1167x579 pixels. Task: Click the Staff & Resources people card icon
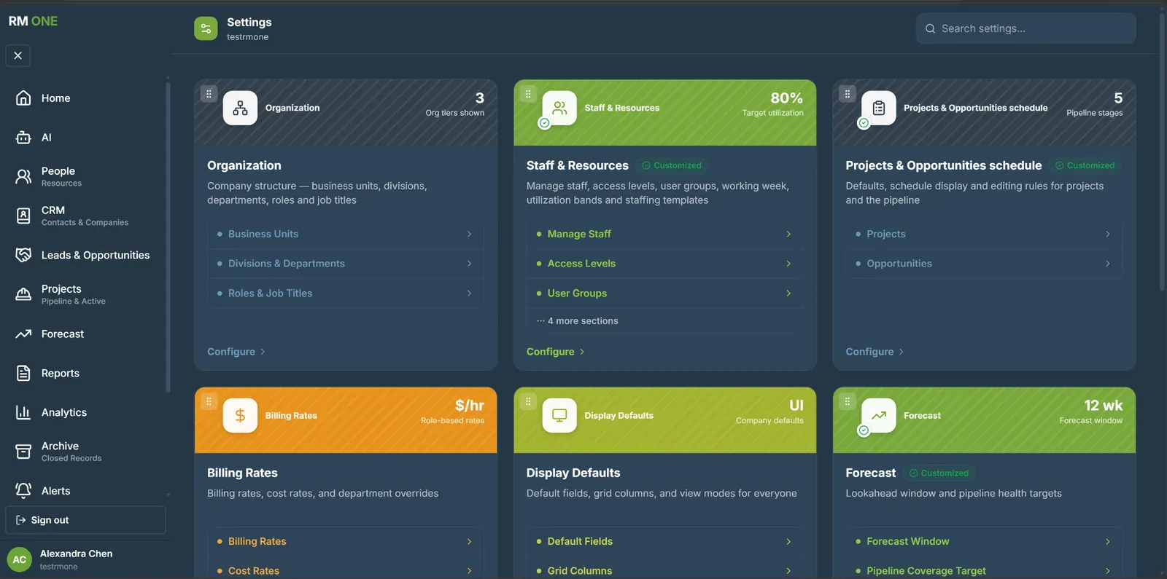[x=559, y=108]
